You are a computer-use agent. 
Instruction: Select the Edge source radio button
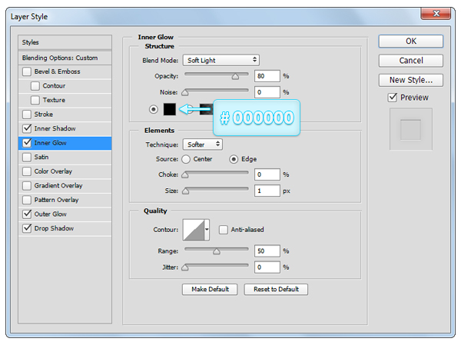pos(234,159)
